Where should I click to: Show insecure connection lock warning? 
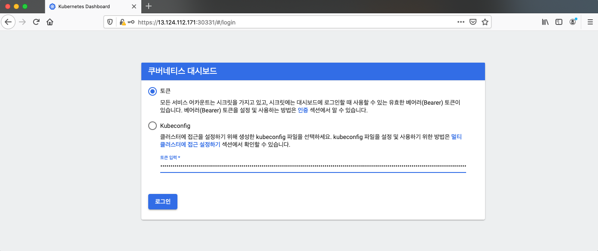click(x=122, y=22)
